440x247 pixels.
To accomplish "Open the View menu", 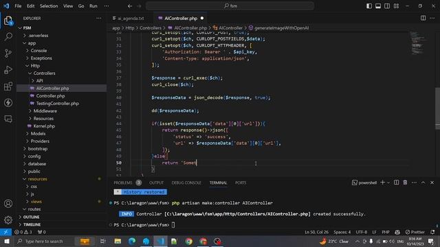I will pos(68,6).
